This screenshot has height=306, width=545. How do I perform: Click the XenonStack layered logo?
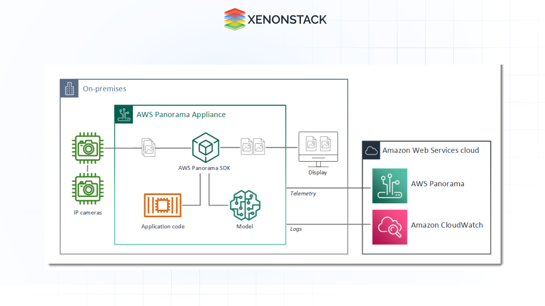click(234, 19)
